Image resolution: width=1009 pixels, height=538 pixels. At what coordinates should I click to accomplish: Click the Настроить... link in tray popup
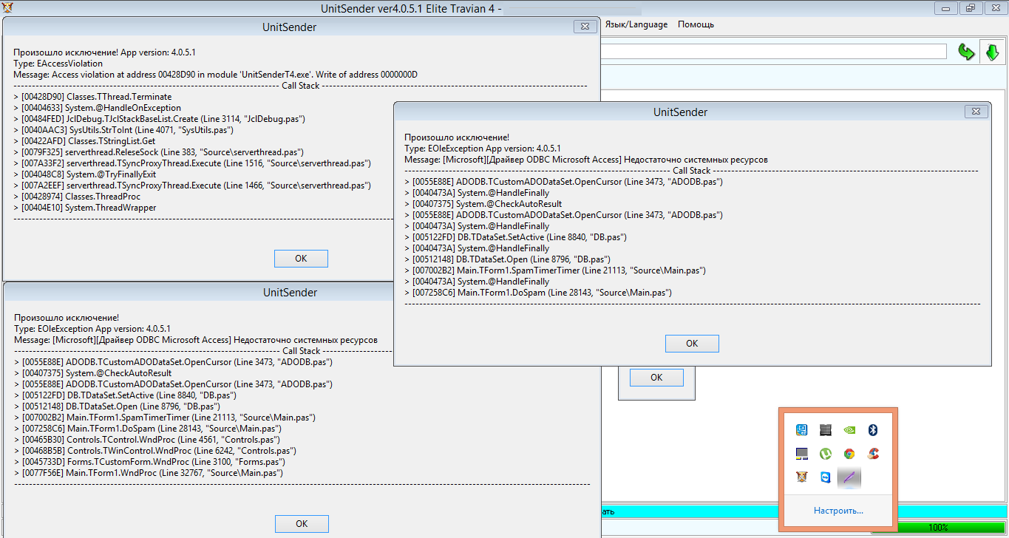(x=838, y=511)
